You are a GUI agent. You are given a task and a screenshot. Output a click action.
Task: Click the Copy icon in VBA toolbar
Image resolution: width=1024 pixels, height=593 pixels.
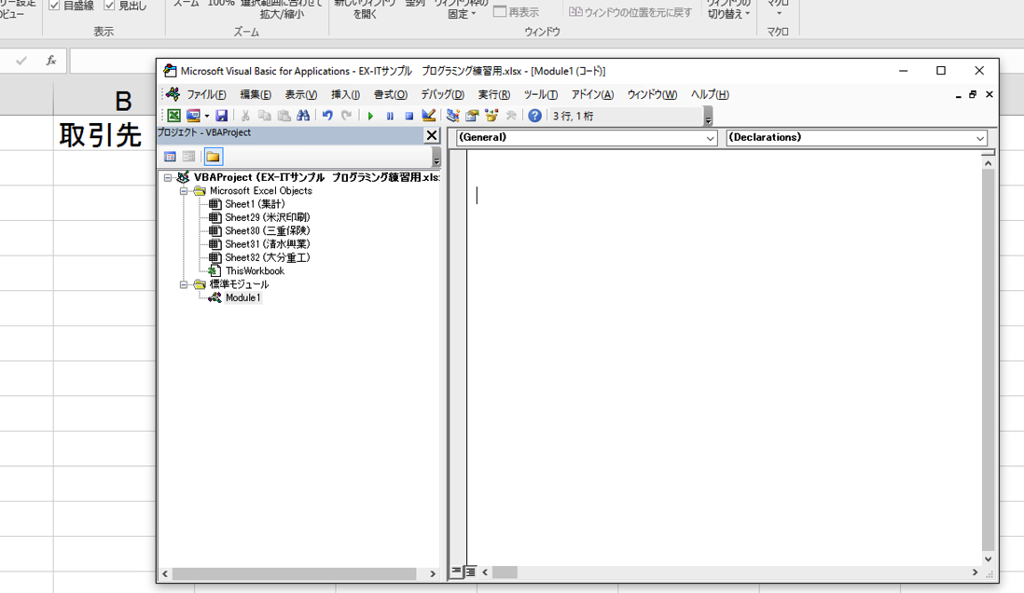[265, 116]
